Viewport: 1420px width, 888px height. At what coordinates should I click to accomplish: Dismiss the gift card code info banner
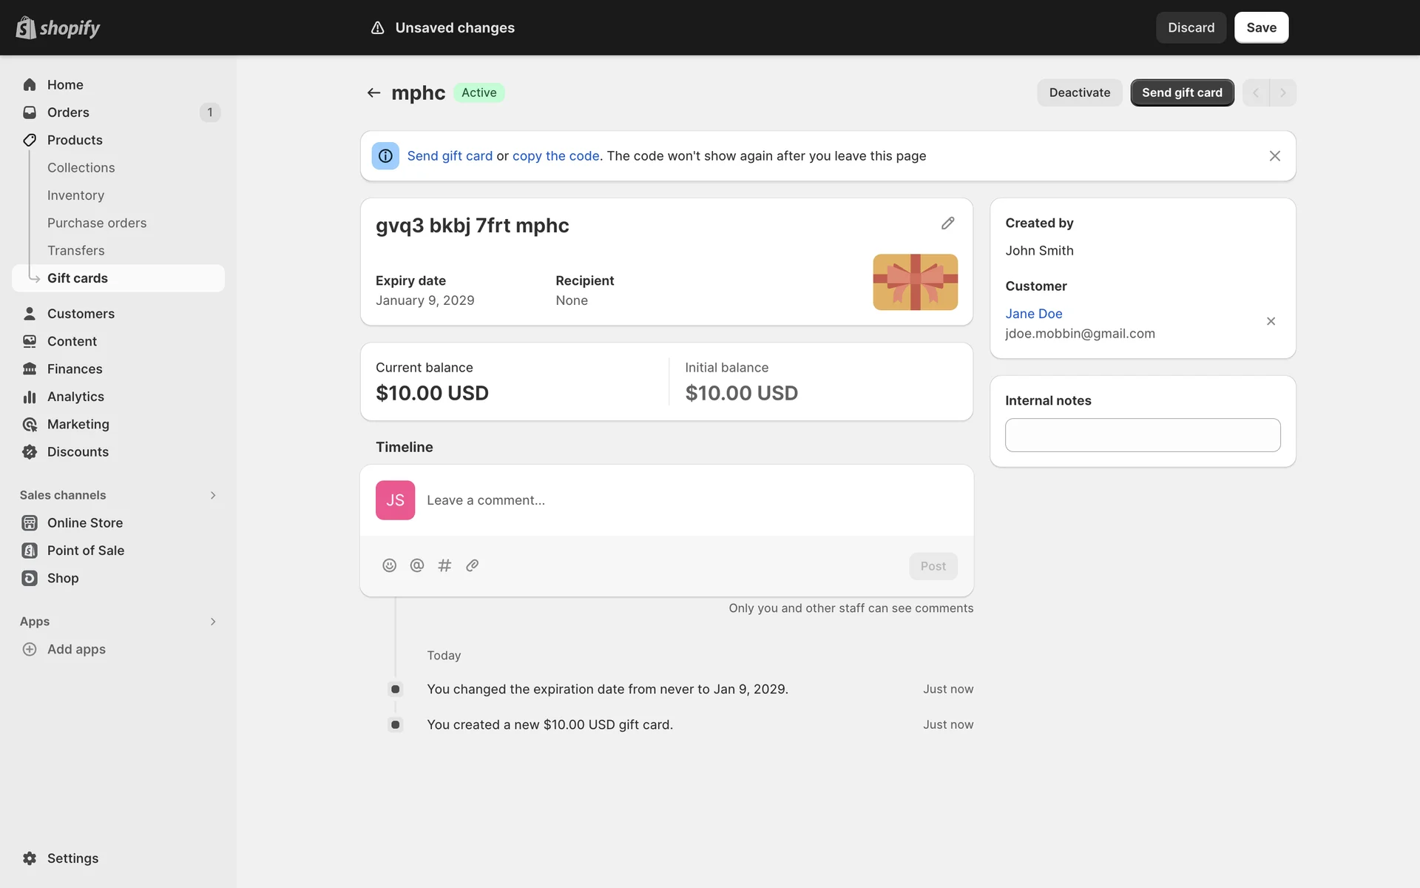point(1274,156)
